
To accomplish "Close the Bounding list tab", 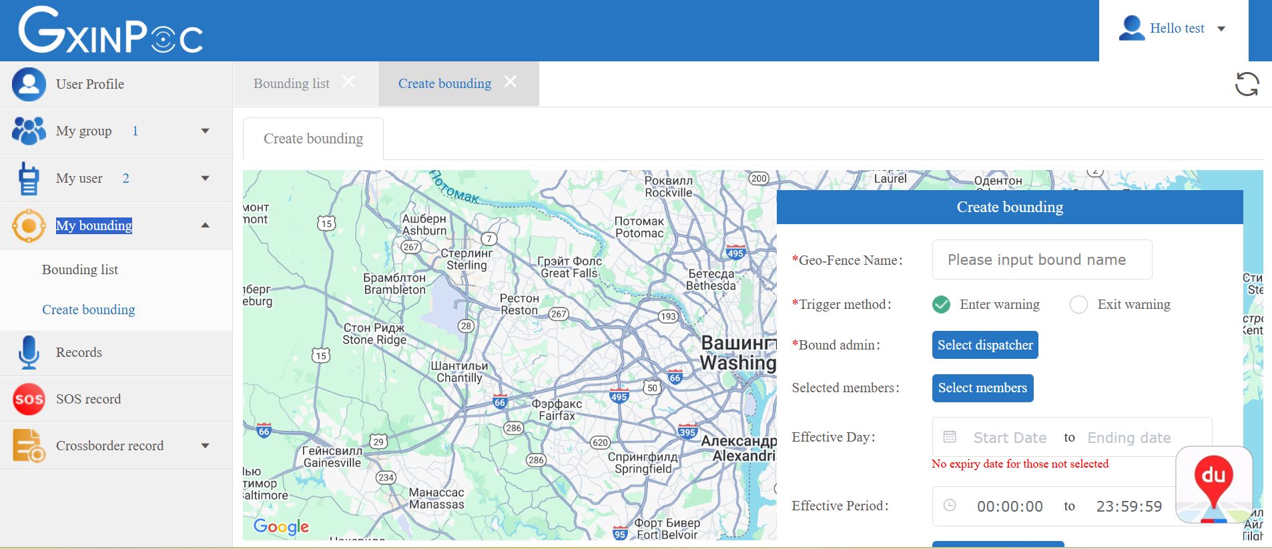I will pyautogui.click(x=348, y=81).
